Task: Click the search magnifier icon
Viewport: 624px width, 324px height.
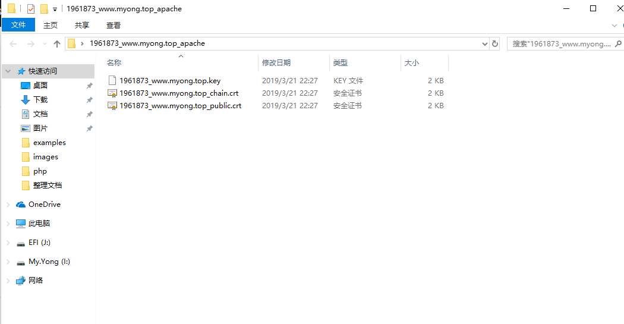Action: [618, 44]
